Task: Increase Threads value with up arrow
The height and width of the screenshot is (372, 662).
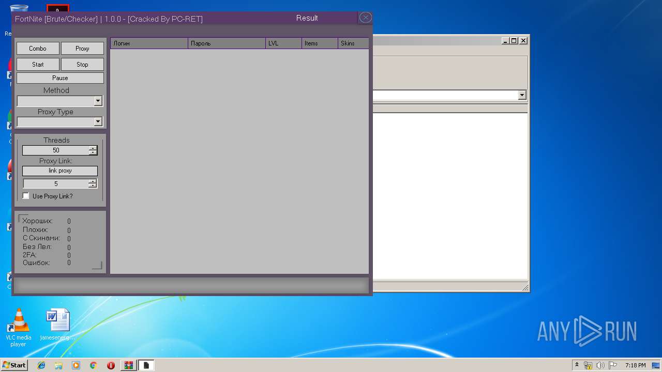Action: [93, 148]
